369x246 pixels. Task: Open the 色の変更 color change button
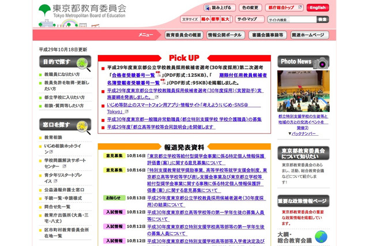coord(250,8)
